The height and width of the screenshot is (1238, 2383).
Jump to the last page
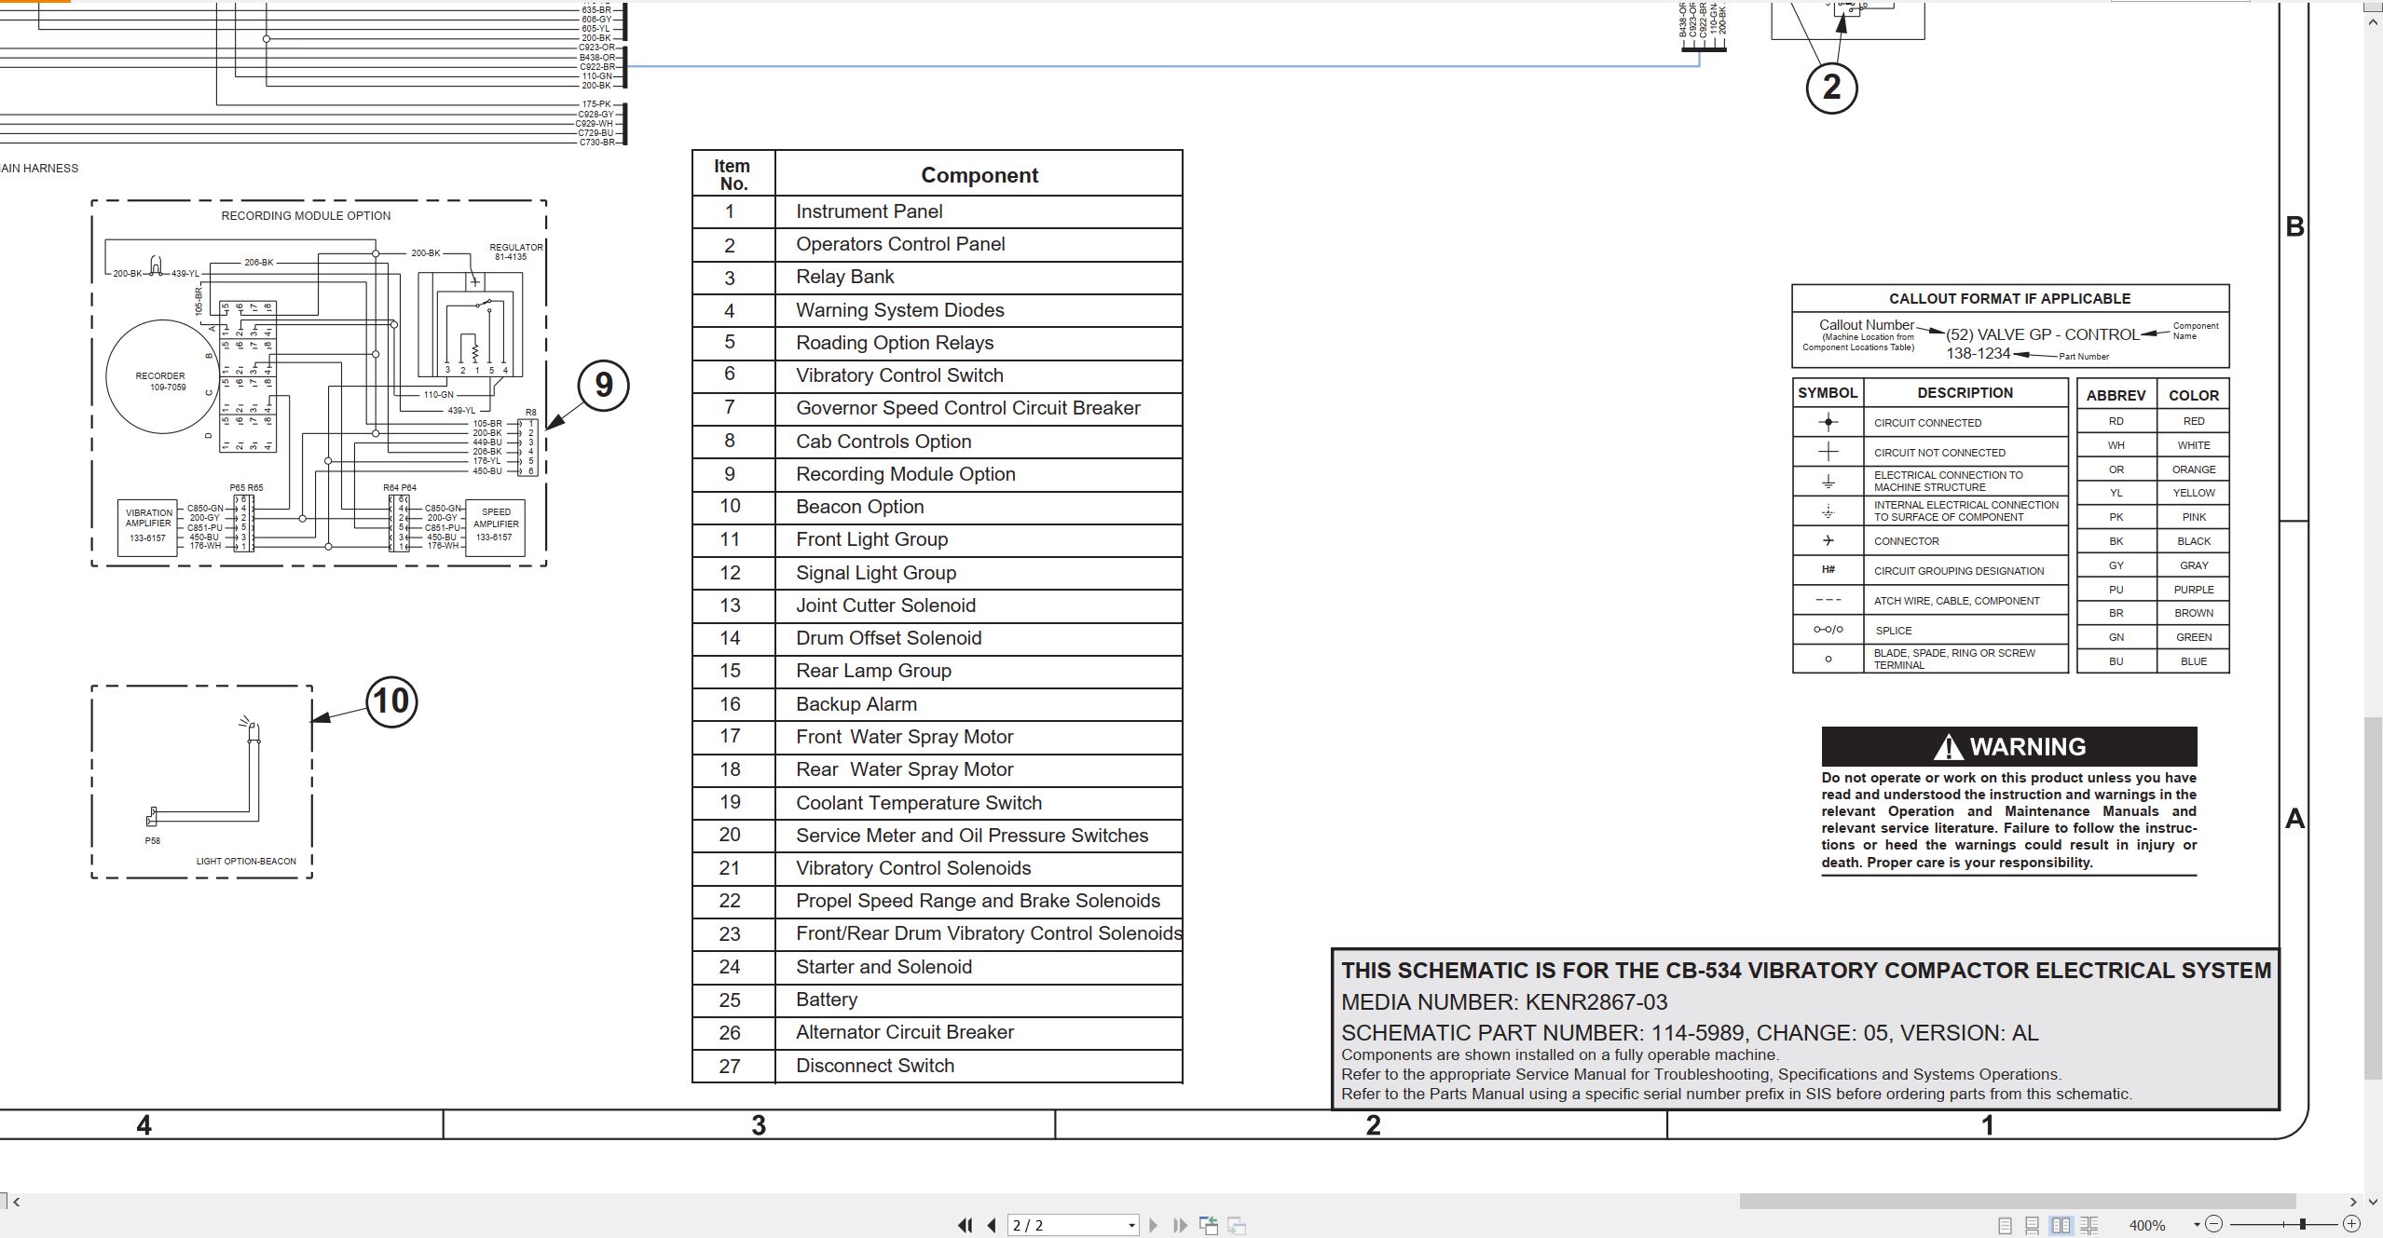[1180, 1225]
